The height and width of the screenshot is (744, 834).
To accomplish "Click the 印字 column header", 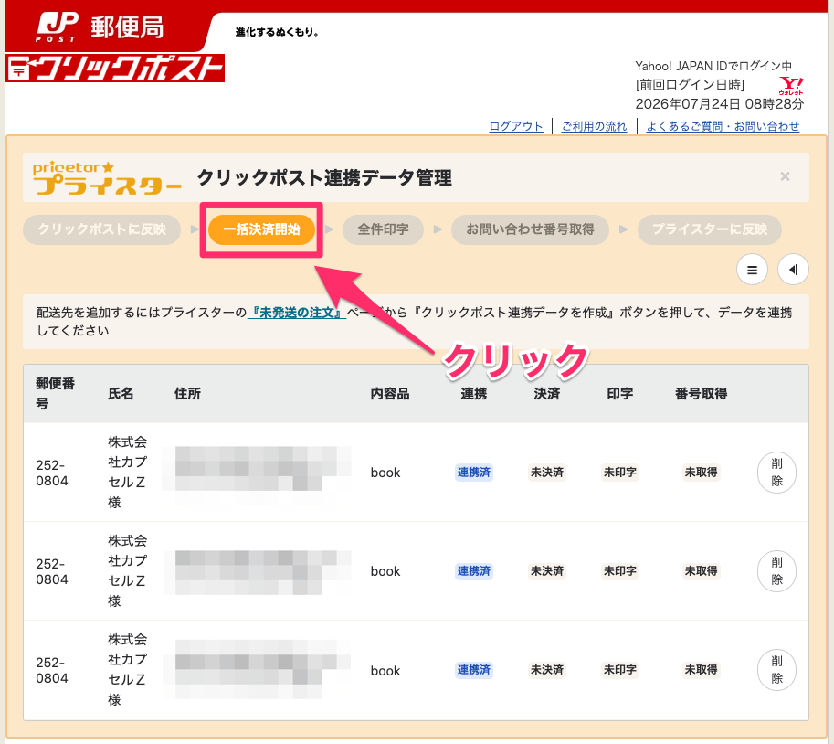I will coord(619,394).
